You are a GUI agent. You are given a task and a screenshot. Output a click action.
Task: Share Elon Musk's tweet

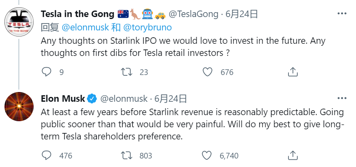(x=292, y=155)
